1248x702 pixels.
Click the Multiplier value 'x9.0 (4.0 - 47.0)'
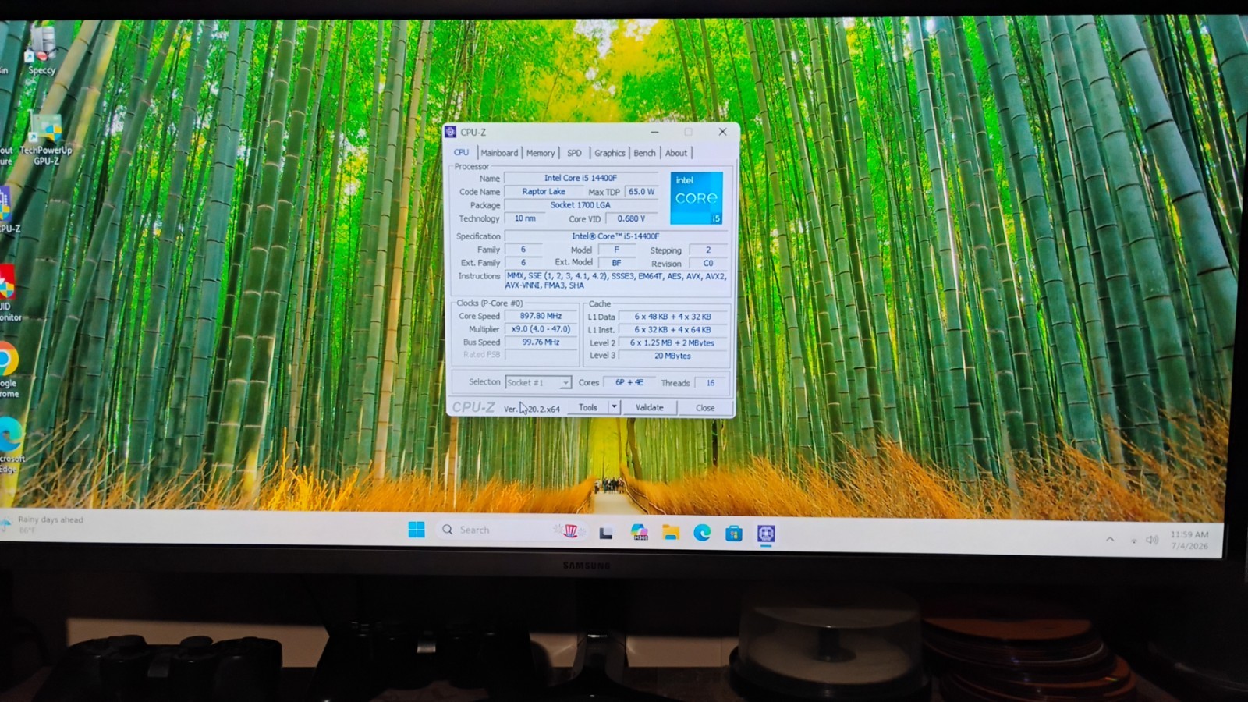click(x=541, y=329)
